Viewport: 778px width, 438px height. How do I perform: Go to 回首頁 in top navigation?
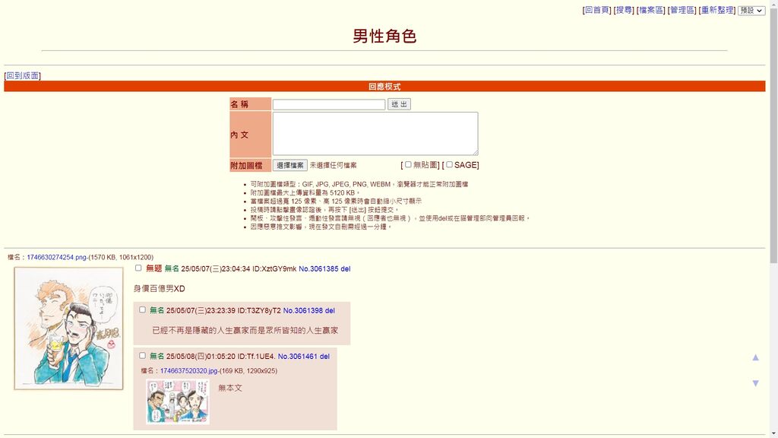(596, 10)
